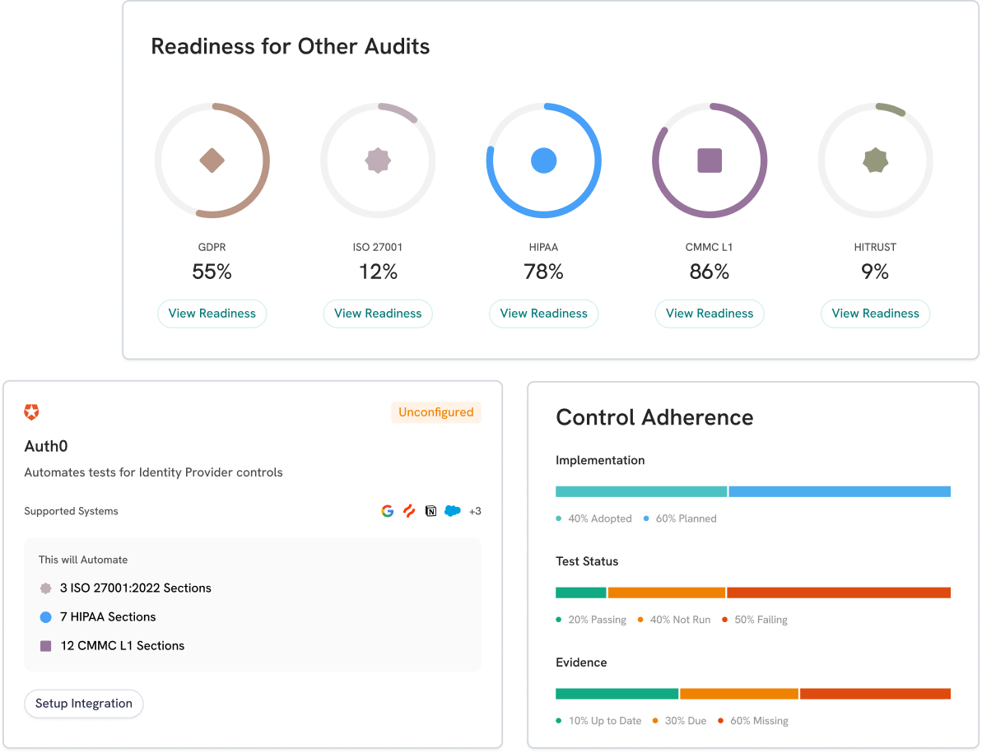The image size is (982, 753).
Task: Select the CMMC L1 purple square icon
Action: 710,160
